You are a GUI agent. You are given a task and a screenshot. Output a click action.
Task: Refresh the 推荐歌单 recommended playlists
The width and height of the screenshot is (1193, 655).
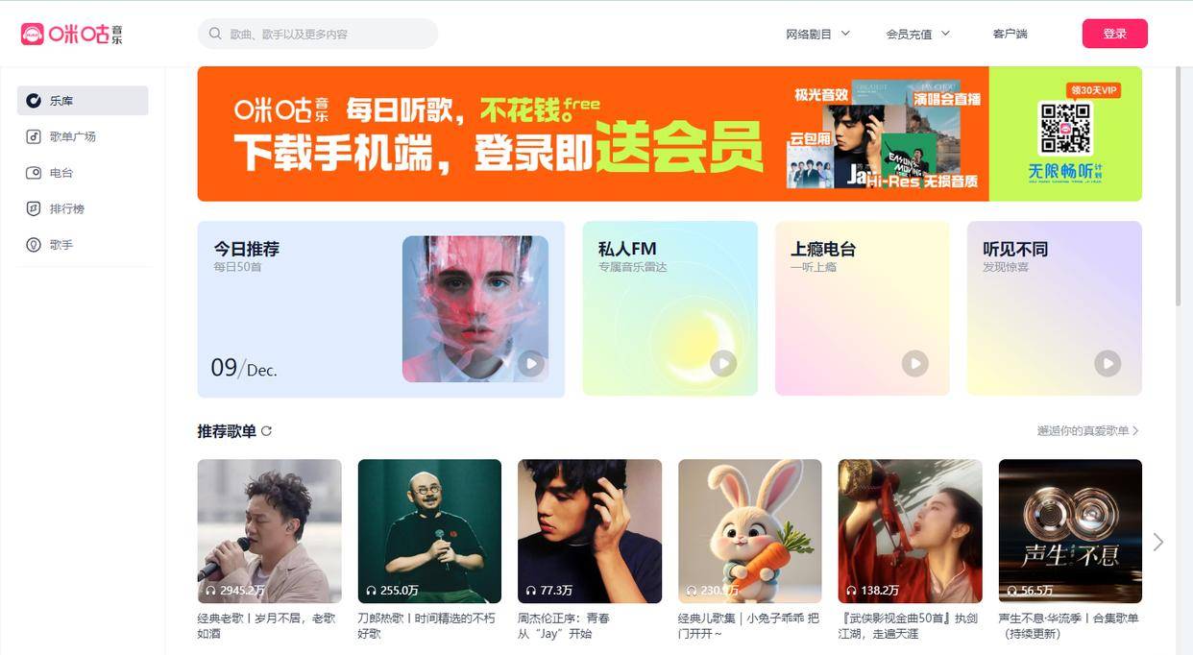267,431
